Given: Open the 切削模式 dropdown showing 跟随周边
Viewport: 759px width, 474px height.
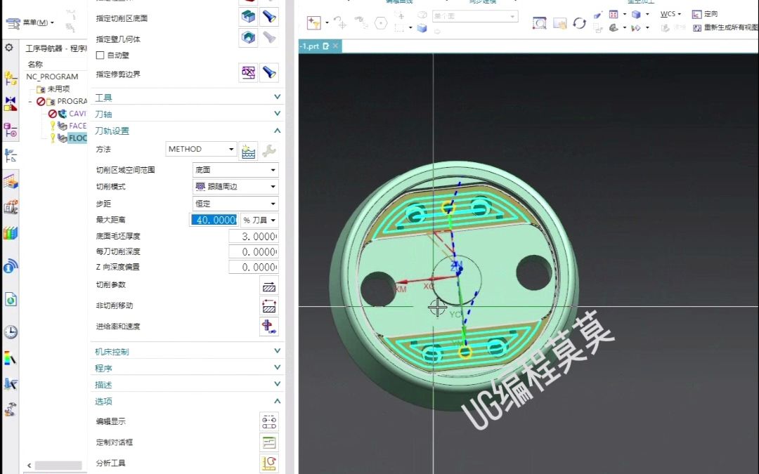Looking at the screenshot, I should pyautogui.click(x=235, y=186).
